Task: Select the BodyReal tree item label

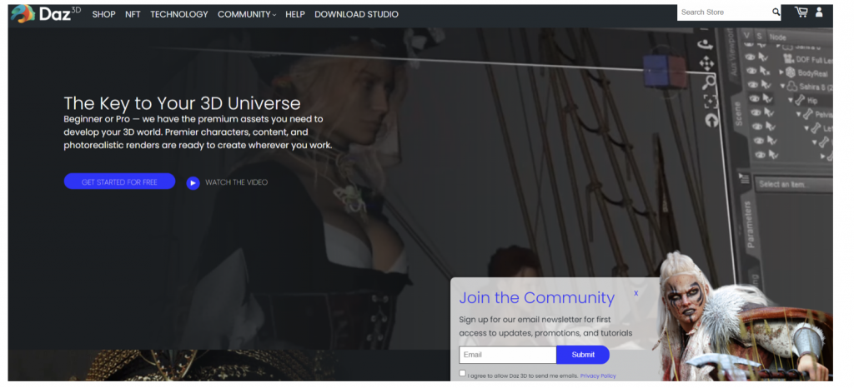Action: pyautogui.click(x=812, y=73)
